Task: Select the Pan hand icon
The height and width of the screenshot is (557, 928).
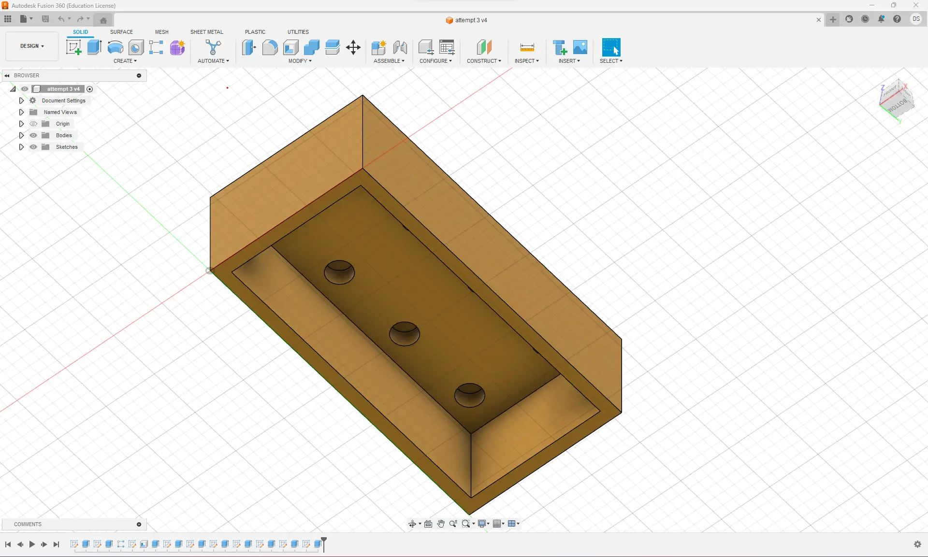Action: pyautogui.click(x=441, y=524)
